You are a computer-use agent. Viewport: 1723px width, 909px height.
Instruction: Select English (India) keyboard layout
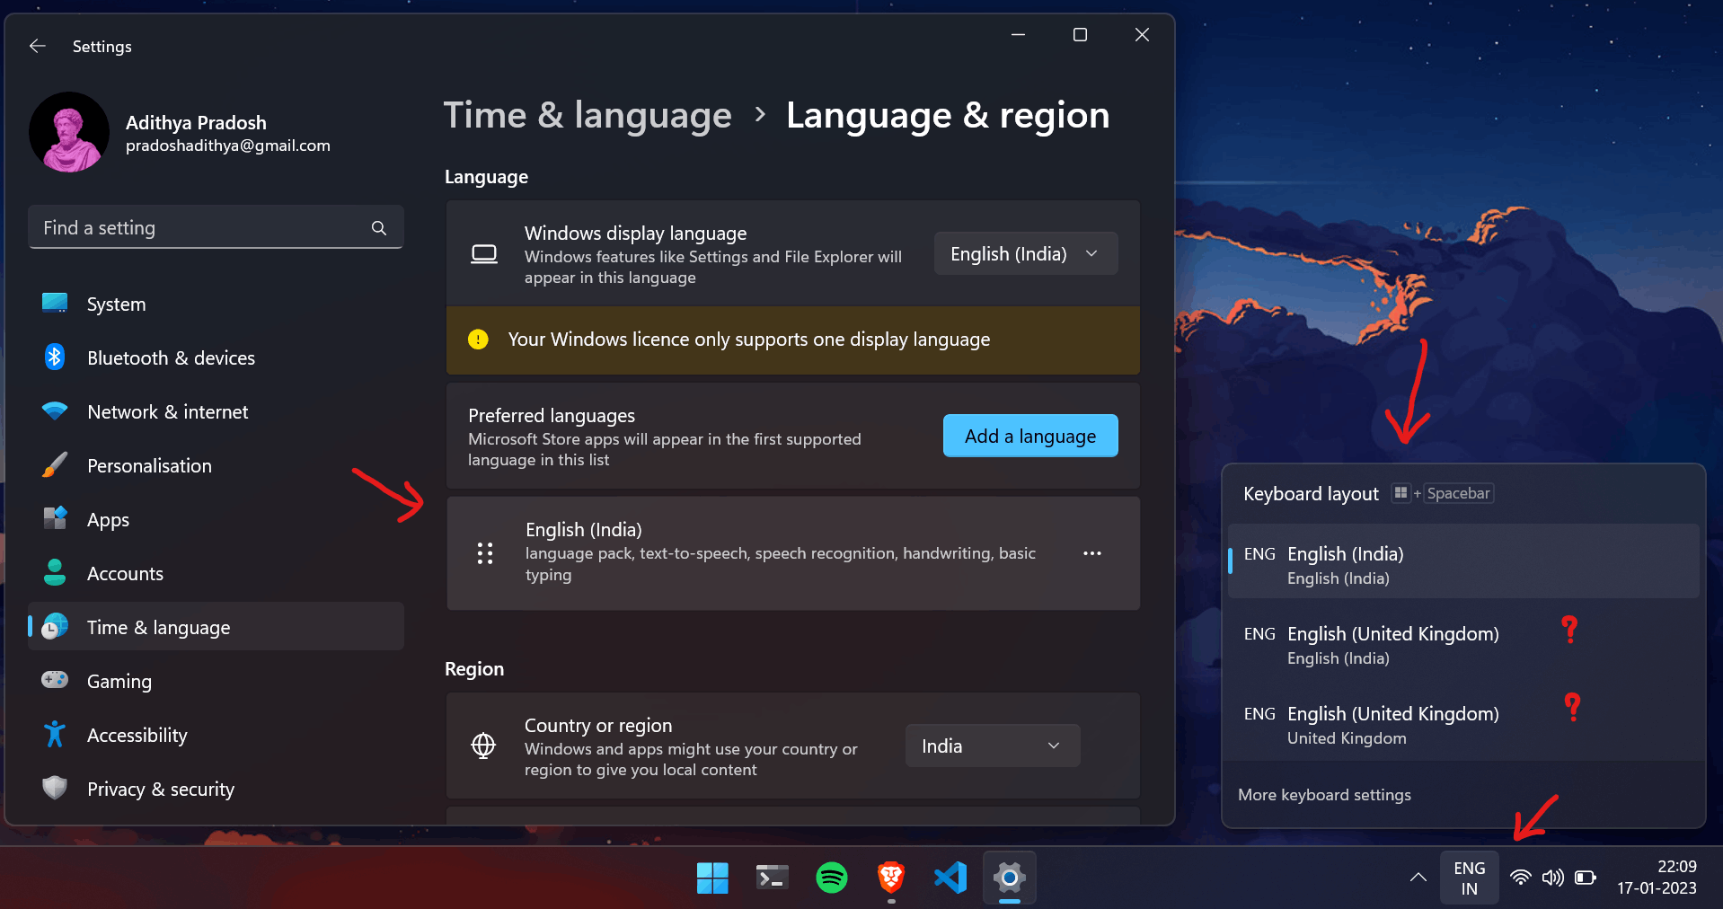point(1463,561)
